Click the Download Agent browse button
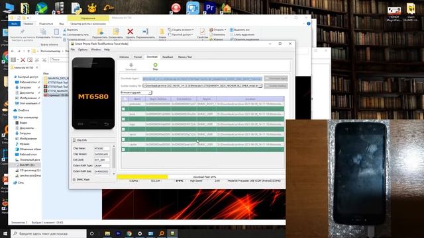The height and width of the screenshot is (238, 424). coord(276,78)
